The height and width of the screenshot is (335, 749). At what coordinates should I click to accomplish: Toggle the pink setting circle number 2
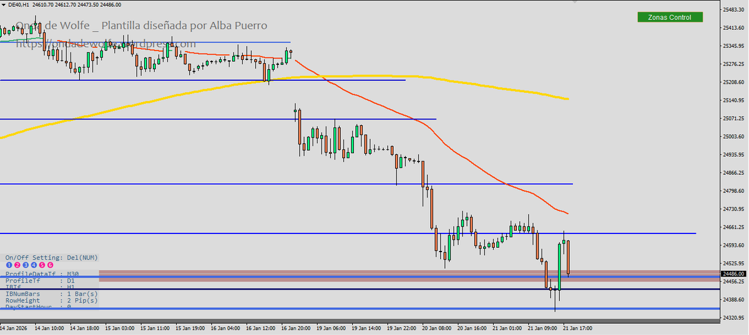coord(17,265)
